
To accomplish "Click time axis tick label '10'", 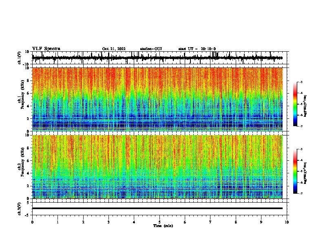I will 287,222.
